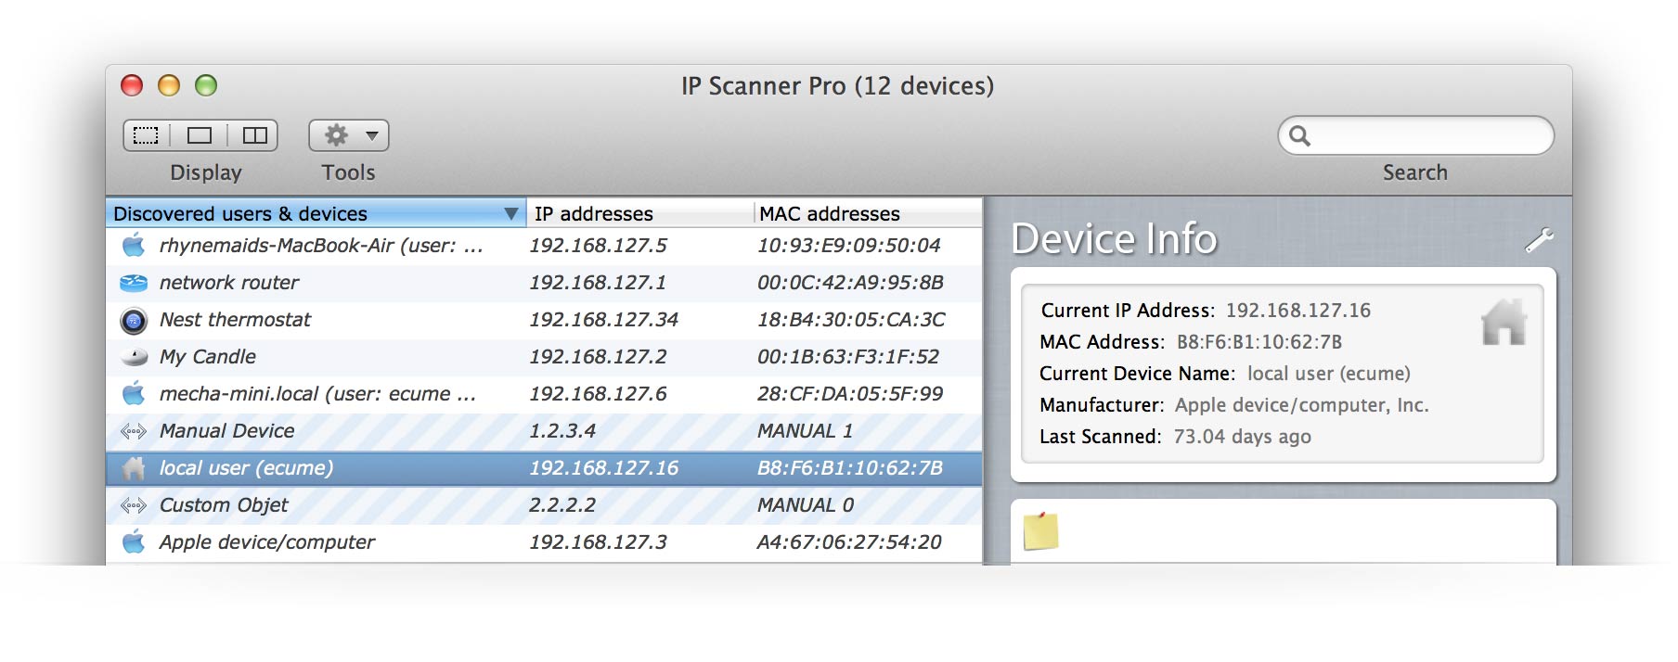Click IP address 2.2.2.2
This screenshot has width=1678, height=662.
tap(562, 505)
